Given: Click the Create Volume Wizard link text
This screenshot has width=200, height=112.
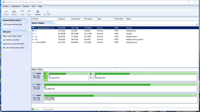Looking at the screenshot, I should (14, 36).
